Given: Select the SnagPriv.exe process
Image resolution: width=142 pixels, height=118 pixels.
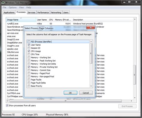Looking at the screenshot, I should [13, 46].
